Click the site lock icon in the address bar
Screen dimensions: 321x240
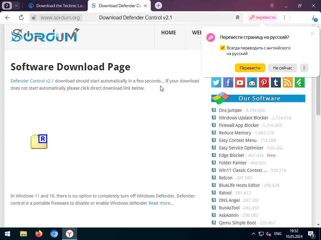pyautogui.click(x=34, y=17)
